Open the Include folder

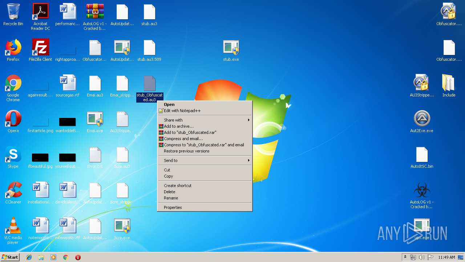point(449,86)
